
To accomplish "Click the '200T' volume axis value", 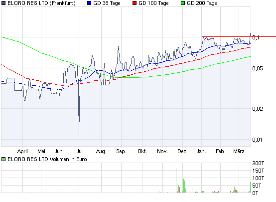I will coord(258,163).
